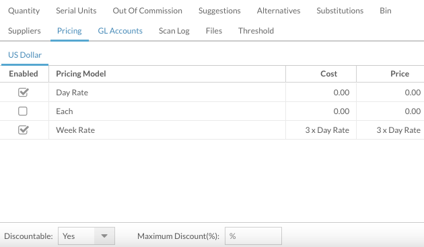This screenshot has width=424, height=247.
Task: Click the Day Rate price cell 0.00
Action: (390, 93)
